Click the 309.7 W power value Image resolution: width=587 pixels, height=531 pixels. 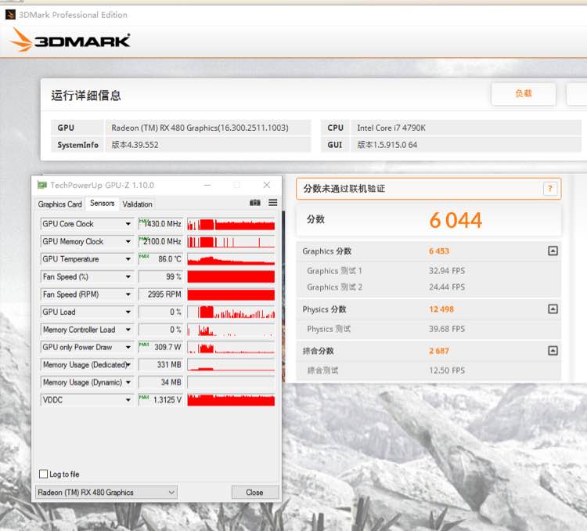(160, 347)
